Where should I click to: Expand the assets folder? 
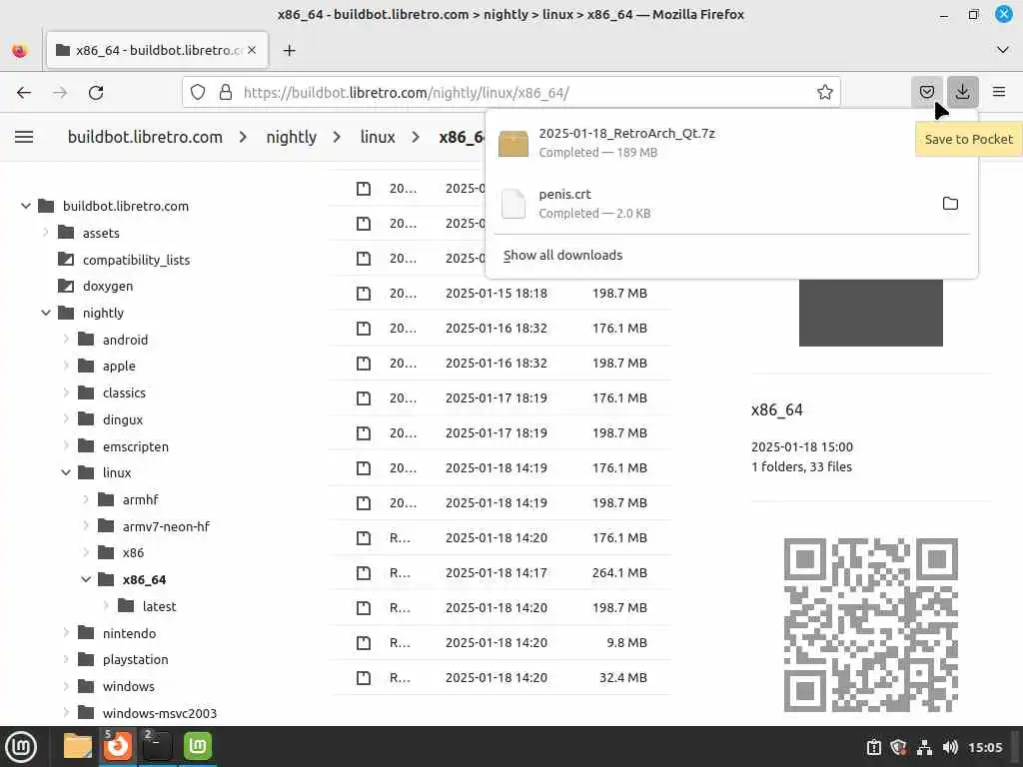(x=46, y=232)
